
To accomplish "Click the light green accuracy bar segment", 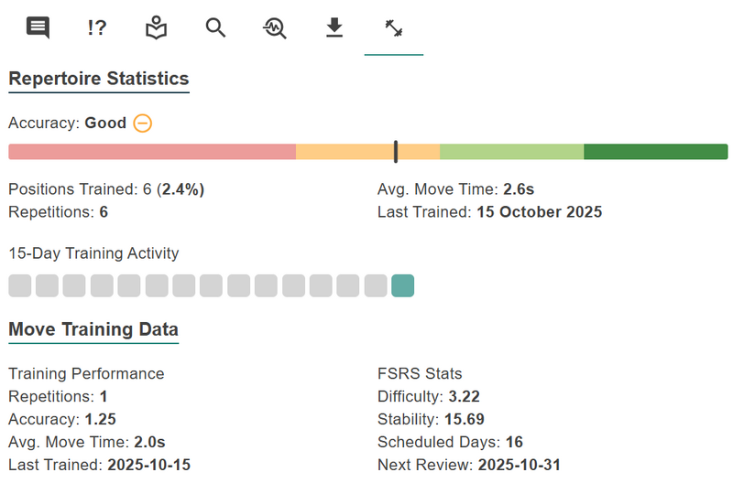I will click(511, 152).
